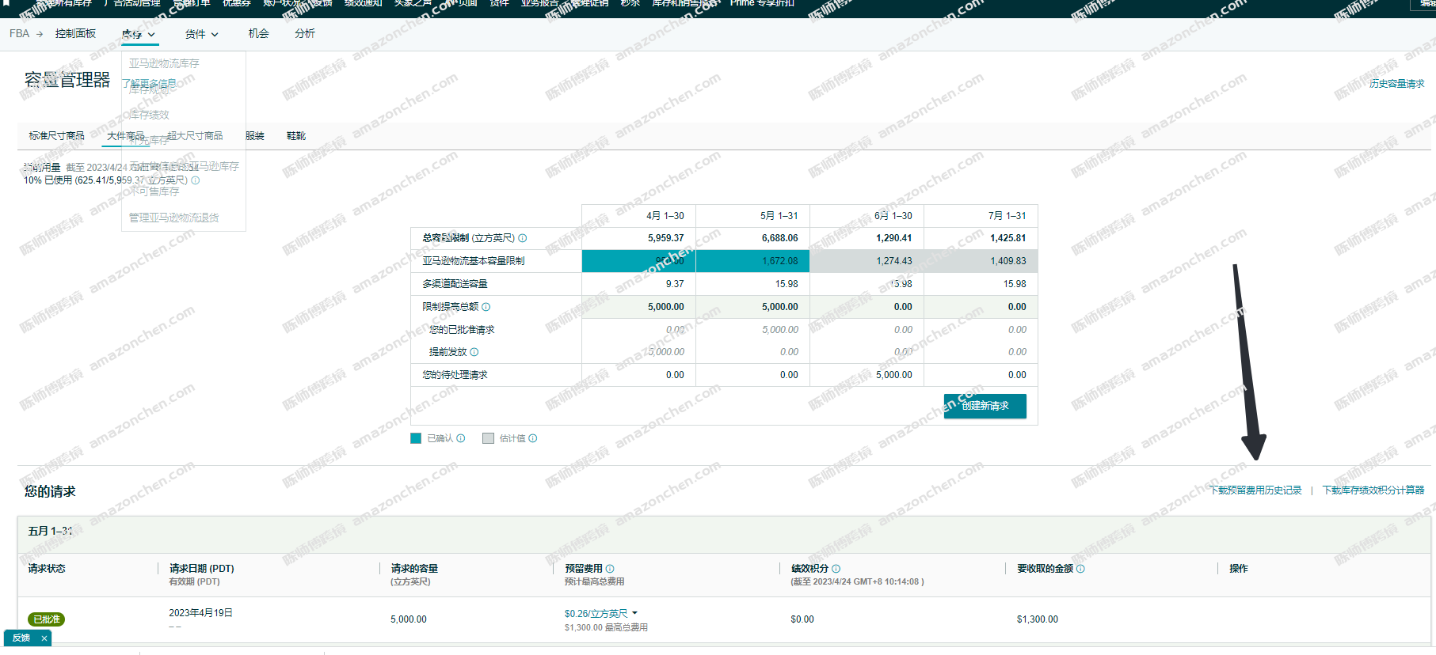The width and height of the screenshot is (1436, 655).
Task: Click total capacity value 6,688.06
Action: point(779,238)
